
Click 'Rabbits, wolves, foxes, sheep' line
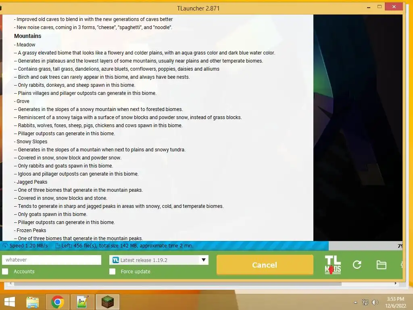click(x=98, y=126)
